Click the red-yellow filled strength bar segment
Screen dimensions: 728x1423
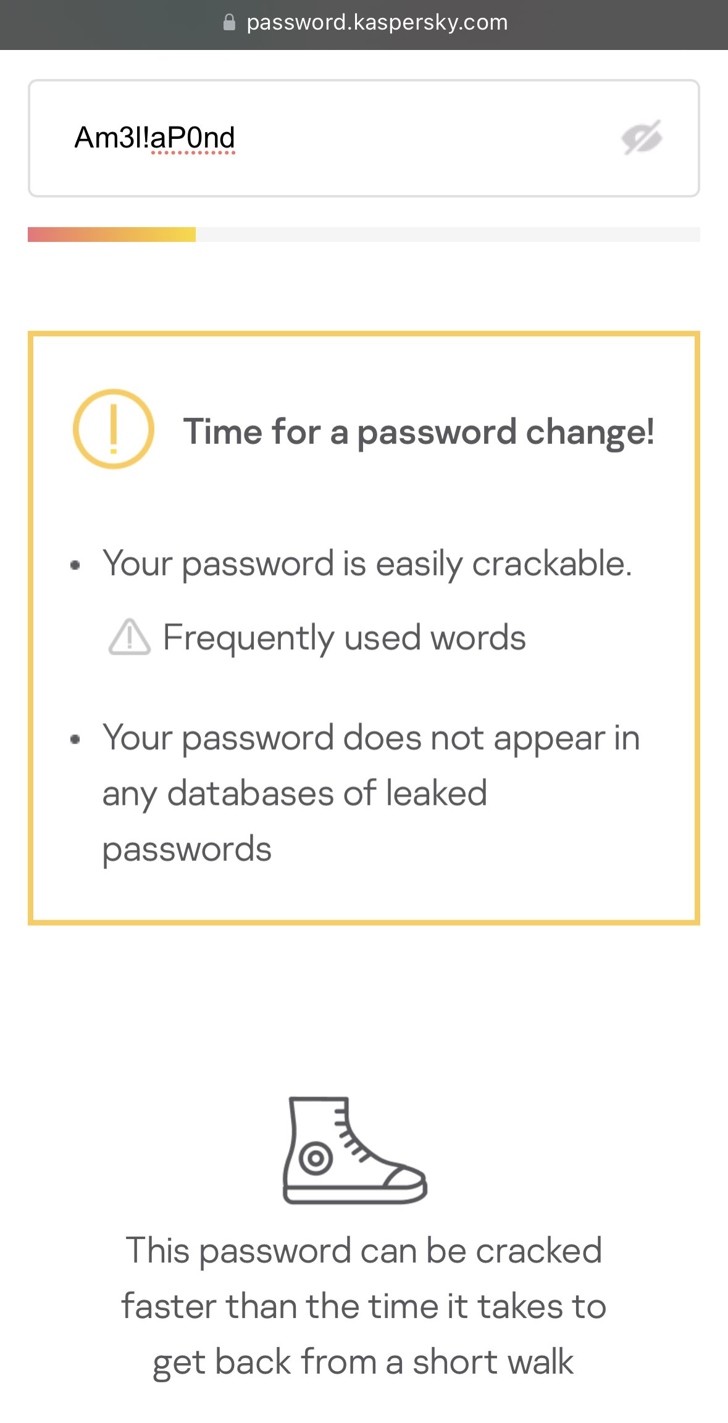pyautogui.click(x=112, y=234)
